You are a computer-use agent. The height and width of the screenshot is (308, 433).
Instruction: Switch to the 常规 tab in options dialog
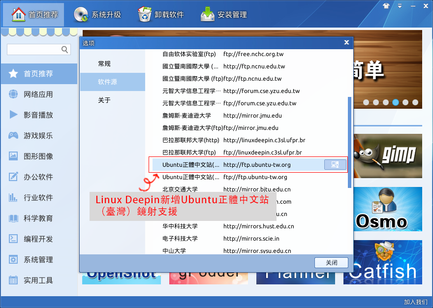[113, 64]
